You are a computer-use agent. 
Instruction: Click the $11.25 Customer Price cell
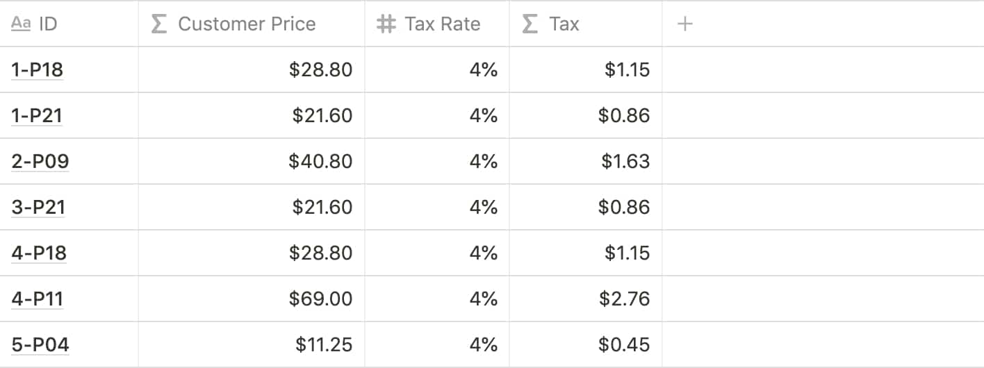coord(252,344)
